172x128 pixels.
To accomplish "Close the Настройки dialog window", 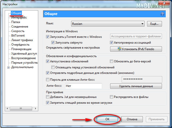I will (x=164, y=3).
